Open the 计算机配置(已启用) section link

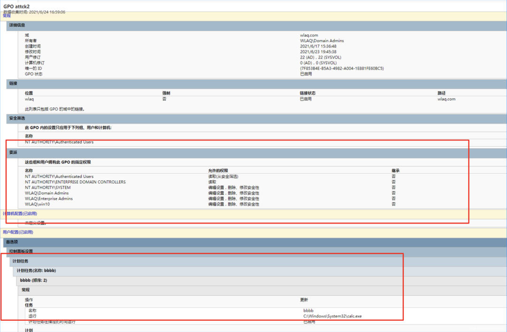point(20,214)
